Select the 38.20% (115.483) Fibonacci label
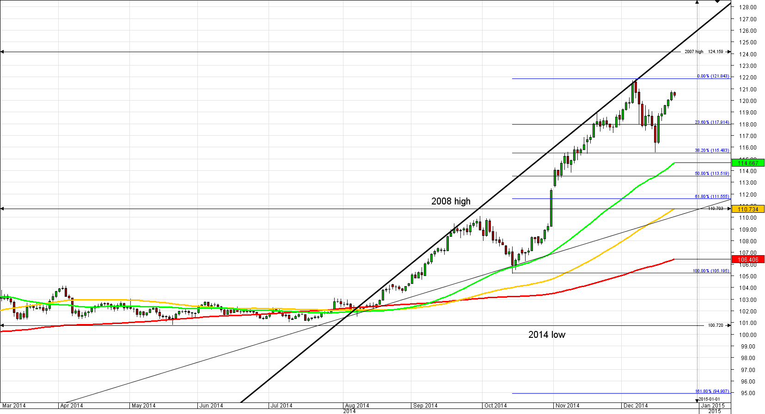 point(712,150)
